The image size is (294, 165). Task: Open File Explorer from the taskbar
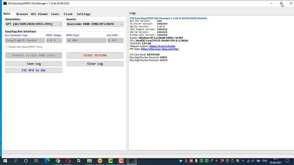(90, 161)
